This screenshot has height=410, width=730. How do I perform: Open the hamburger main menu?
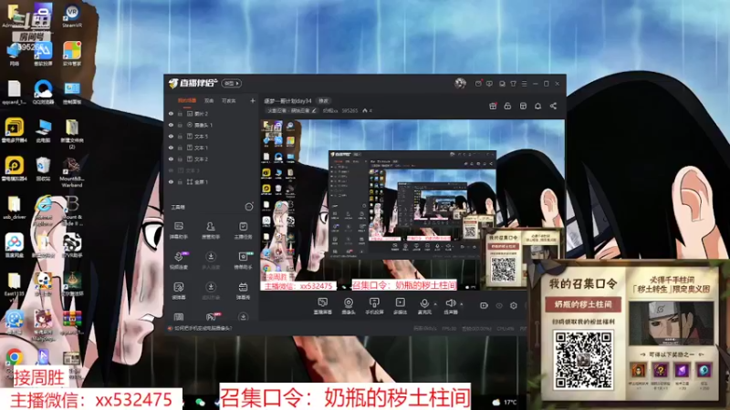(x=524, y=84)
